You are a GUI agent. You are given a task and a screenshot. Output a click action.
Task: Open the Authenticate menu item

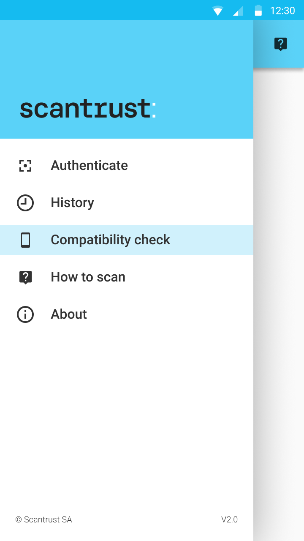pyautogui.click(x=127, y=166)
